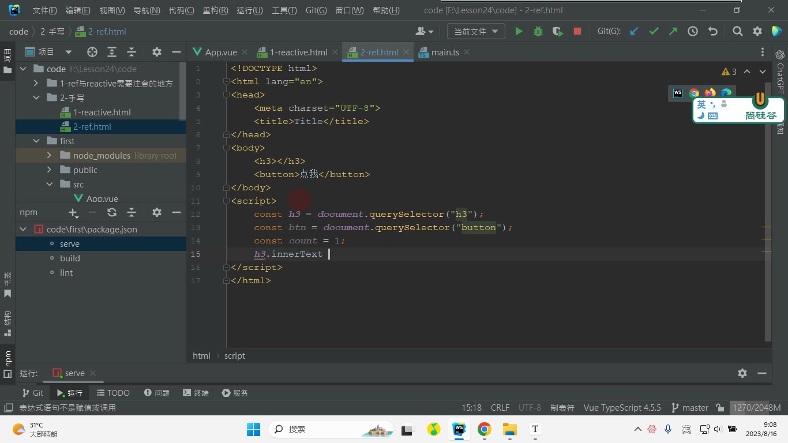Open the 当前文件 run configuration dropdown
This screenshot has width=788, height=443.
[x=476, y=32]
